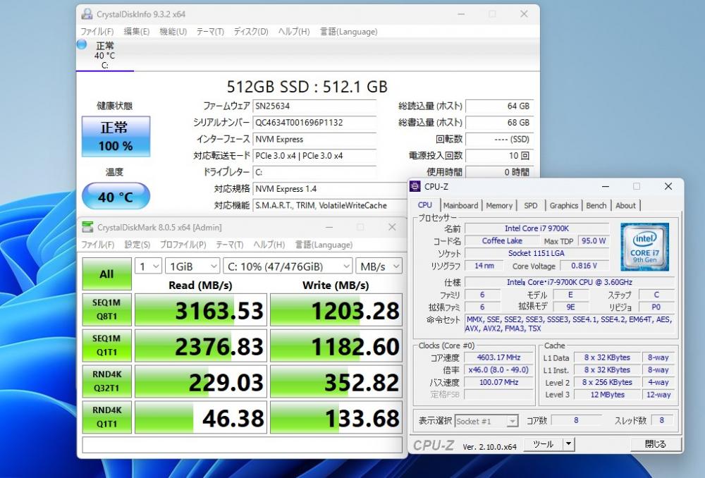Open ヘルプ(H) menu in CrystalDiskMark
Viewport: 705px width, 478px height.
pos(269,245)
